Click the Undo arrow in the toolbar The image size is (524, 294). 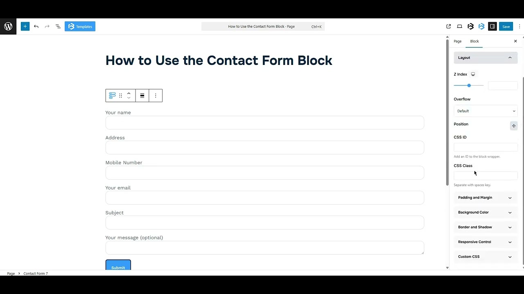[x=36, y=26]
